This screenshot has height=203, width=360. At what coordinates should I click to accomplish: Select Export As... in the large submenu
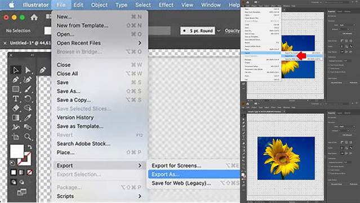[x=194, y=174]
